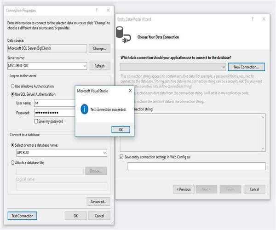Close the Entity Data Model Wizard window
Image resolution: width=276 pixels, height=230 pixels.
264,19
